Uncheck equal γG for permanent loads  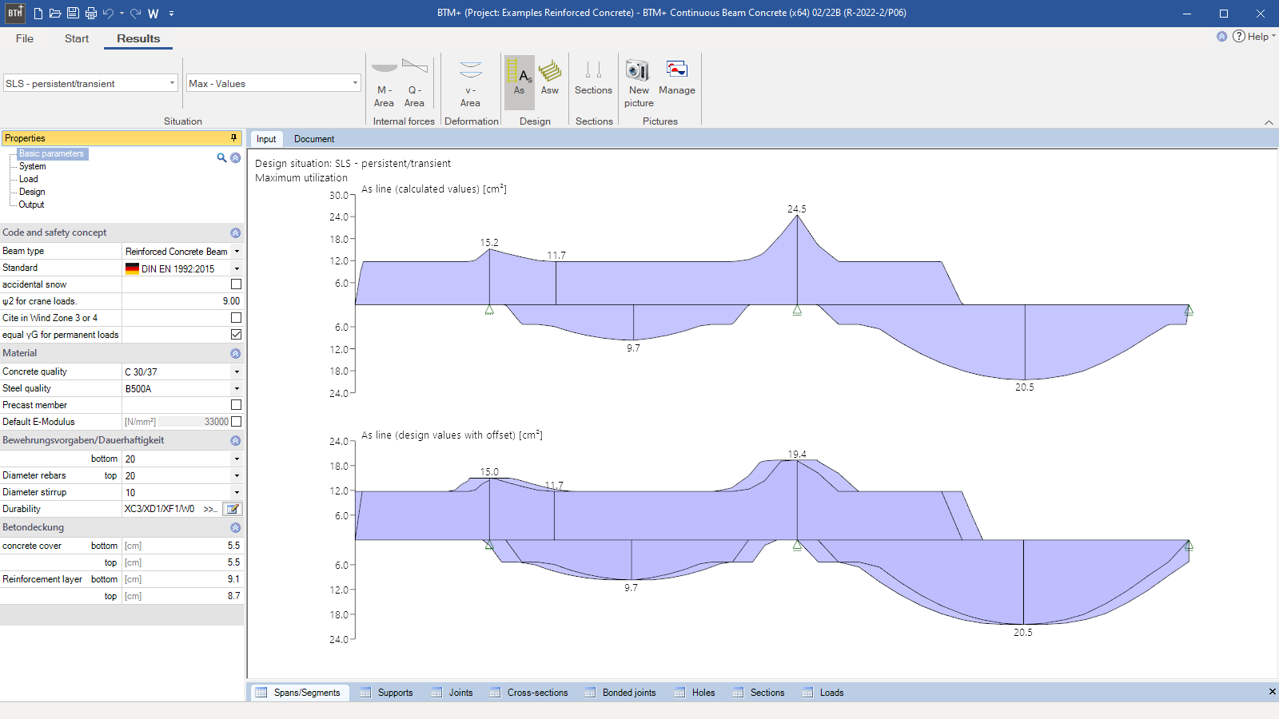(x=236, y=335)
